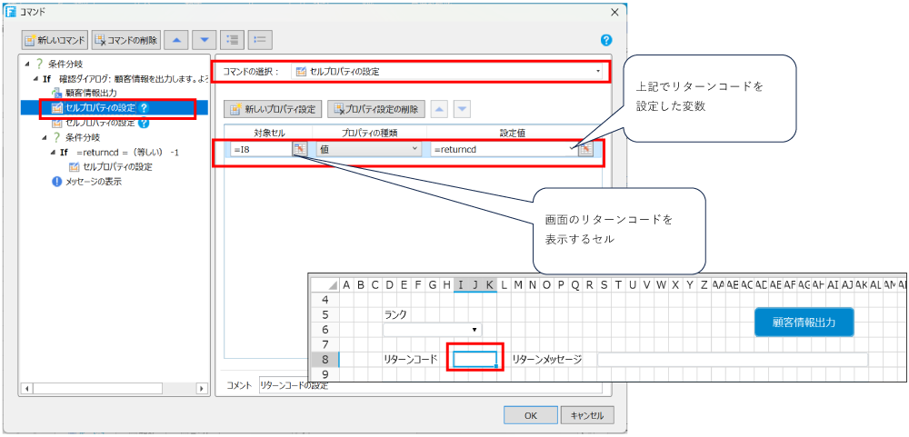The image size is (909, 437).
Task: Click the =returncd setting value field
Action: (504, 150)
